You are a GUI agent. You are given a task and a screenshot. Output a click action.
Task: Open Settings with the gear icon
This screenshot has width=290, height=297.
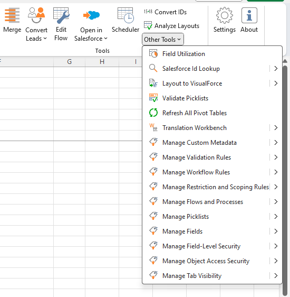(225, 15)
